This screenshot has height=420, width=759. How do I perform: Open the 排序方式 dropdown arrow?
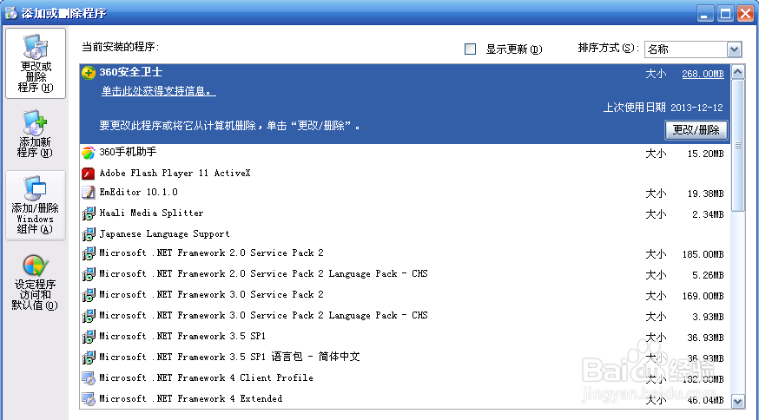pyautogui.click(x=734, y=49)
